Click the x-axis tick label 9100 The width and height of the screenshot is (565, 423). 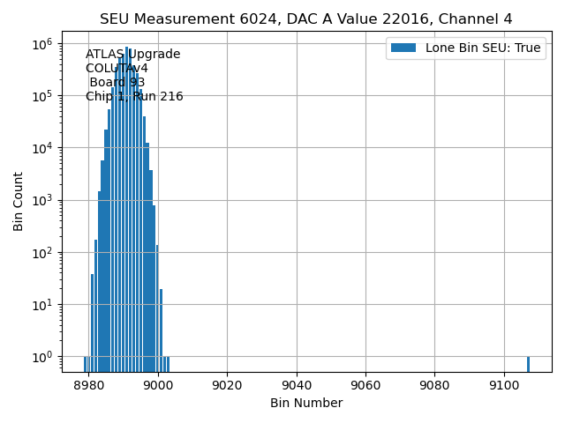504,386
